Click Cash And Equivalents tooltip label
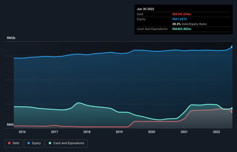The image size is (237, 152). tap(152, 29)
